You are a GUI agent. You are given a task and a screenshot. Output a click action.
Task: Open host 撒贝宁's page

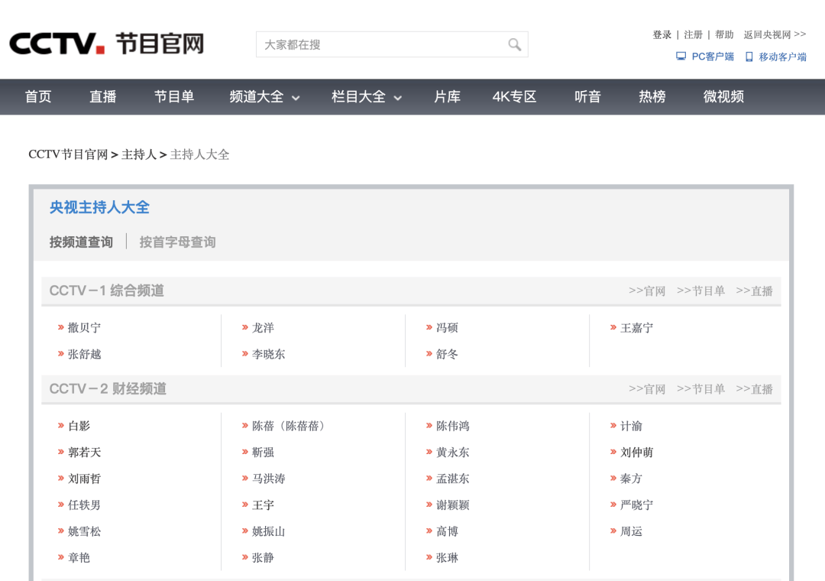[84, 328]
